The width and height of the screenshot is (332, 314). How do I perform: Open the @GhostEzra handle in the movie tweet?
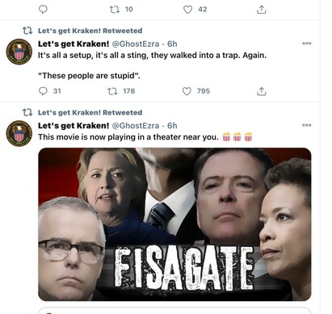tap(135, 125)
